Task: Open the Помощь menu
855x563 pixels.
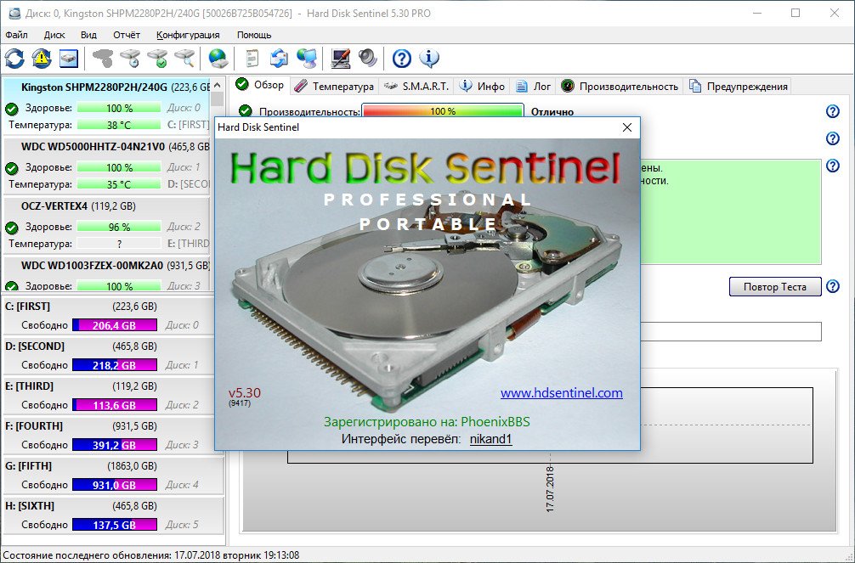Action: click(254, 35)
